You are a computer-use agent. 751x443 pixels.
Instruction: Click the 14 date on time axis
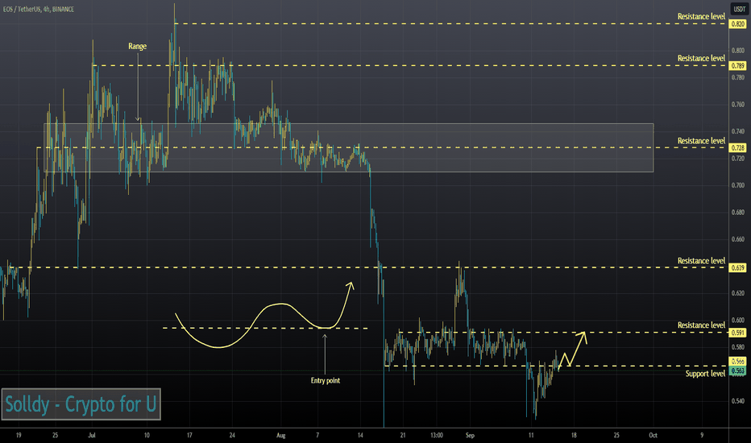point(360,435)
